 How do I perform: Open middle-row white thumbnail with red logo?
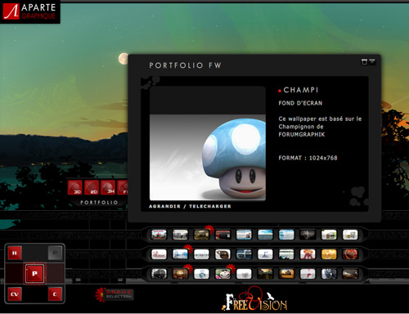coord(159,254)
